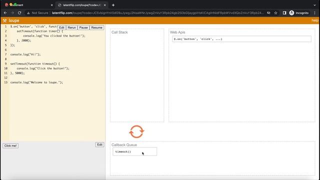
Task: Open the help link
Action: [314, 20]
